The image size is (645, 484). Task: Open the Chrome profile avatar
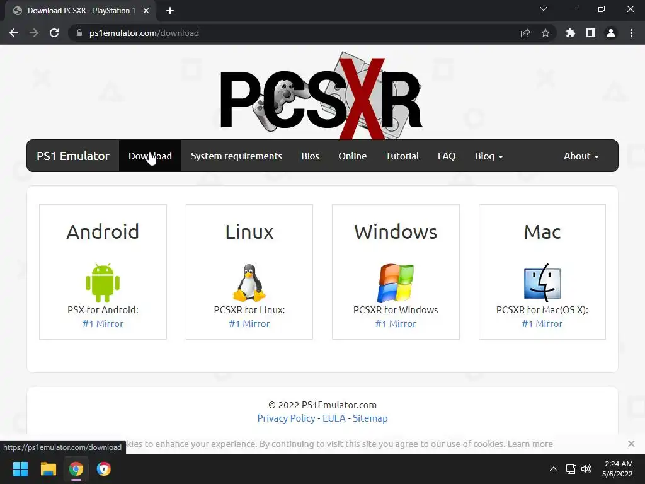[611, 33]
